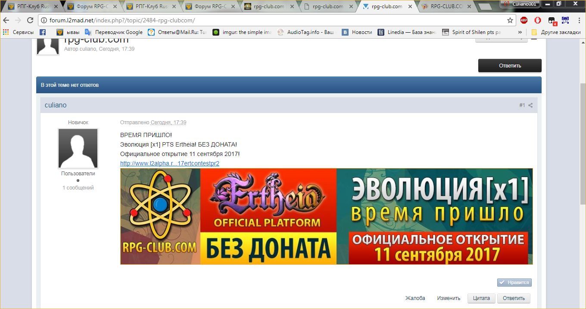Click the browser forward arrow
The width and height of the screenshot is (586, 309).
click(x=18, y=20)
